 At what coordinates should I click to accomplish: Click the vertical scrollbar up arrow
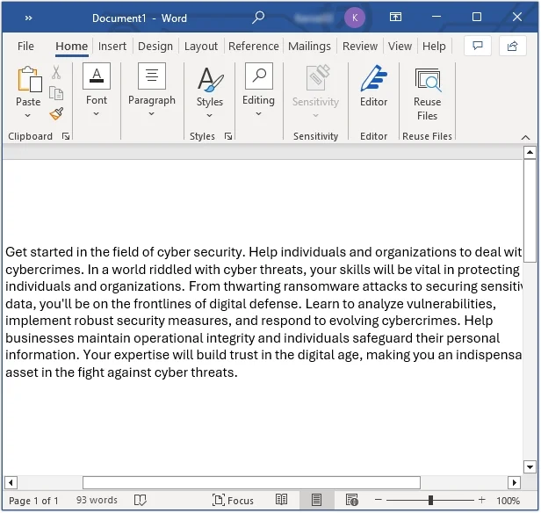point(530,152)
